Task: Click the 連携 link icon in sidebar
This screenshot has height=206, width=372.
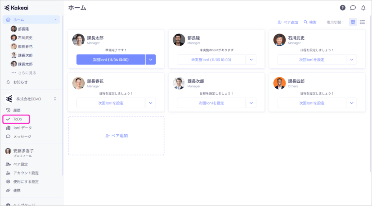Action: point(8,190)
